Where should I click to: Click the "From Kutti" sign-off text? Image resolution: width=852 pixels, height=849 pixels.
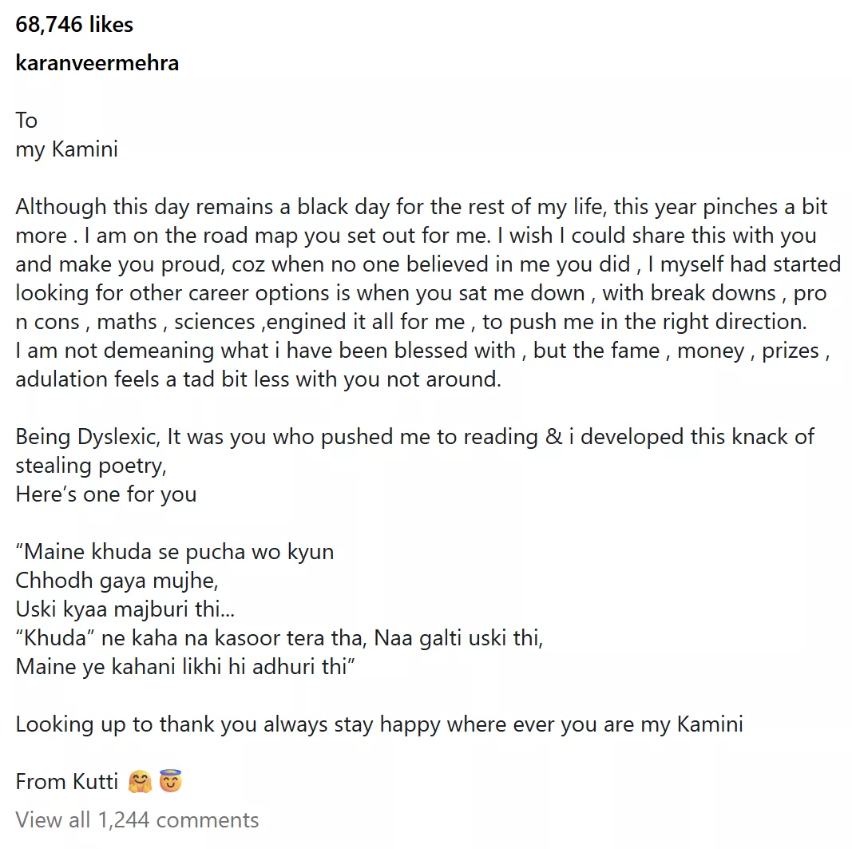point(67,781)
